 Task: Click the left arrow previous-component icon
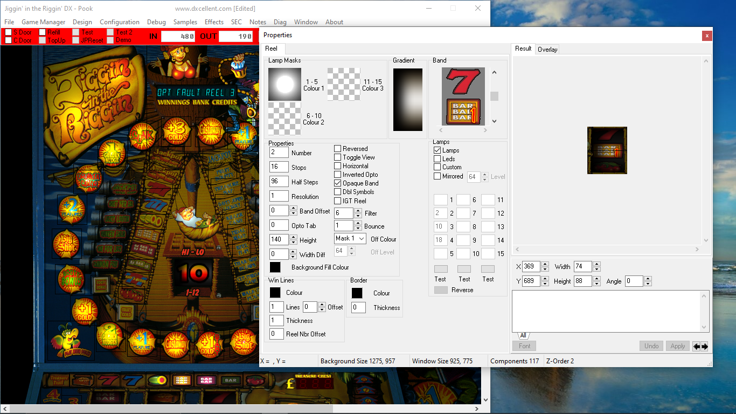[696, 346]
